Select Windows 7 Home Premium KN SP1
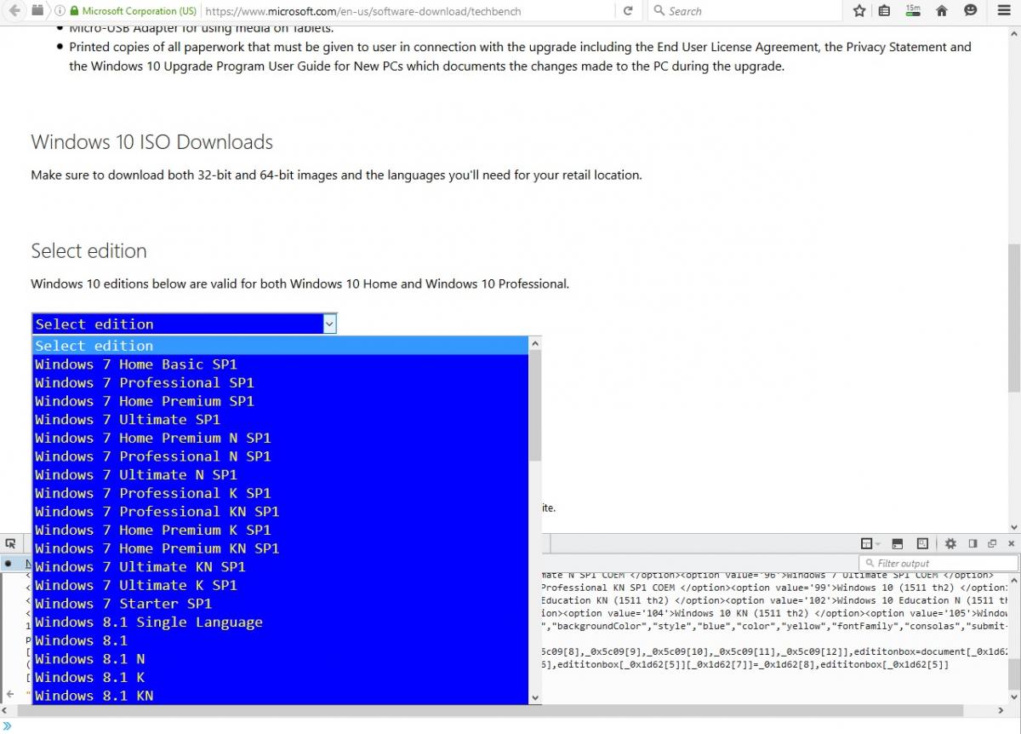The width and height of the screenshot is (1021, 734). click(x=280, y=548)
